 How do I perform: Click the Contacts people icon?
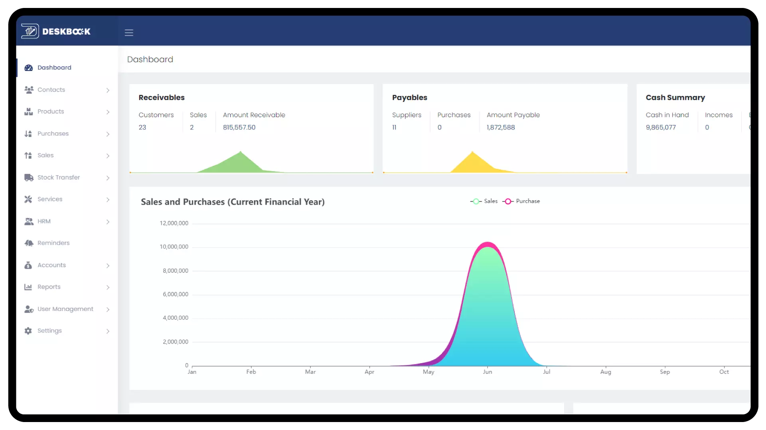point(28,90)
